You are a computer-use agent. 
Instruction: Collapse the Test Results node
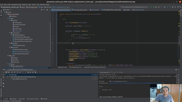(6, 75)
